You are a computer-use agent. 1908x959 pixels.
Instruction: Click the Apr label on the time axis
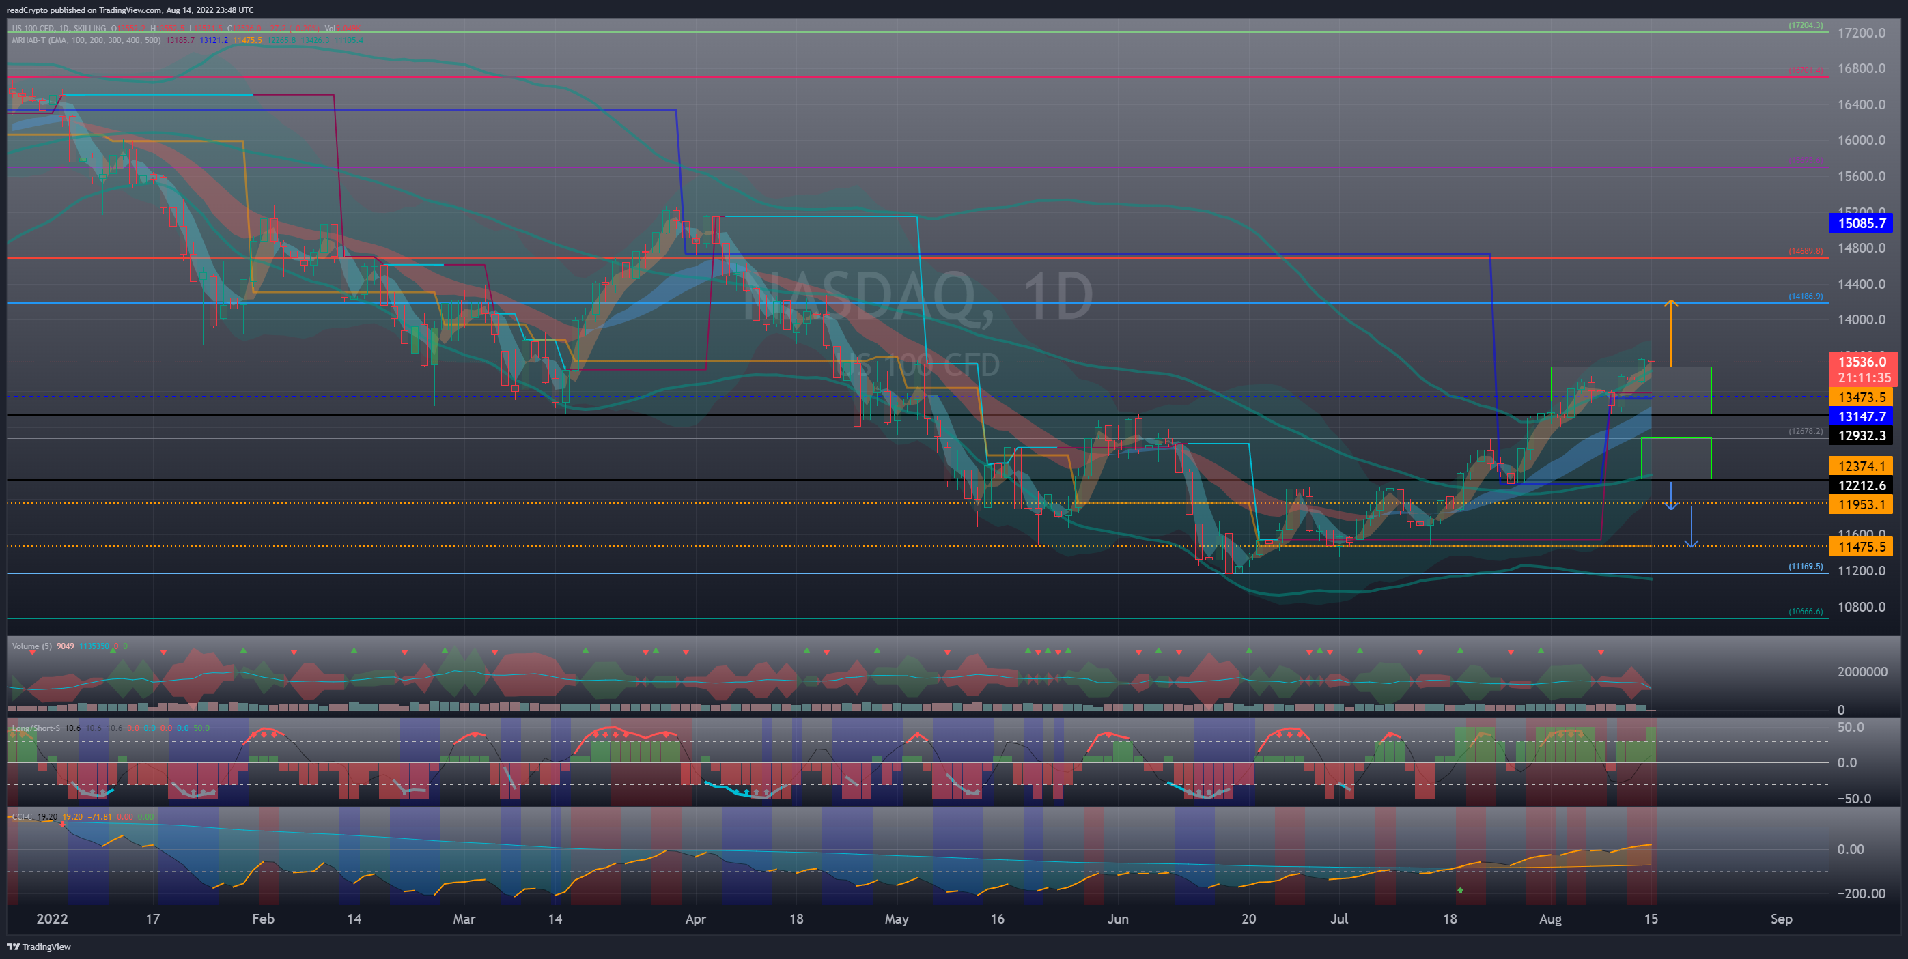pos(695,919)
